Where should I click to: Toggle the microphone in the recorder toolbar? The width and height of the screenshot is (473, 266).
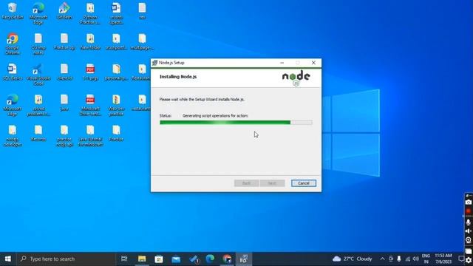[x=469, y=222]
